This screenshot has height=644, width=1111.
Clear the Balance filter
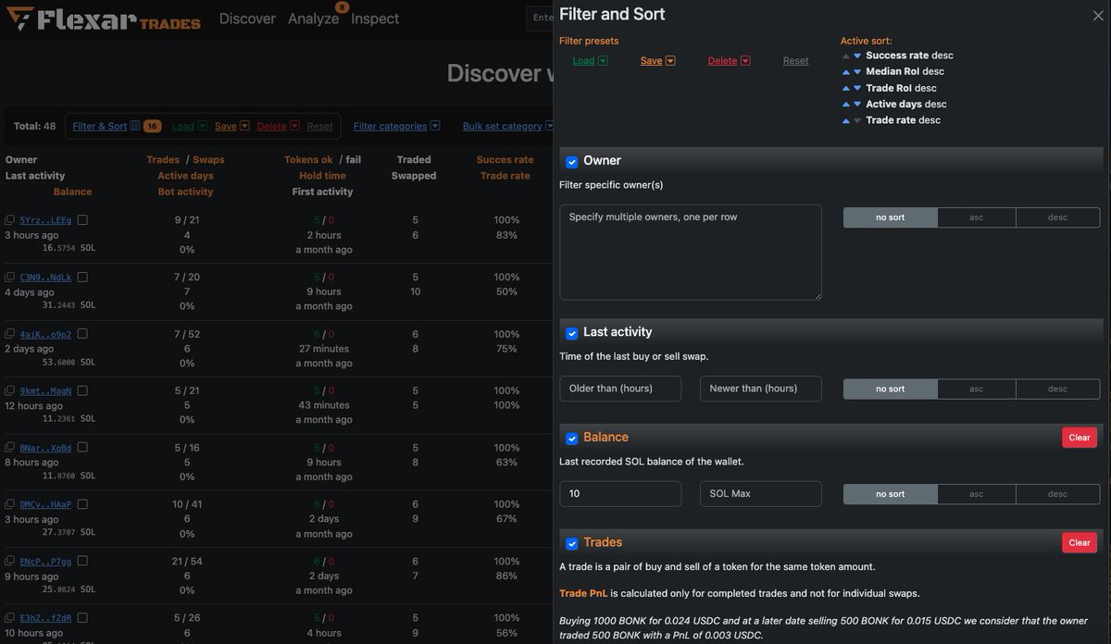1080,438
